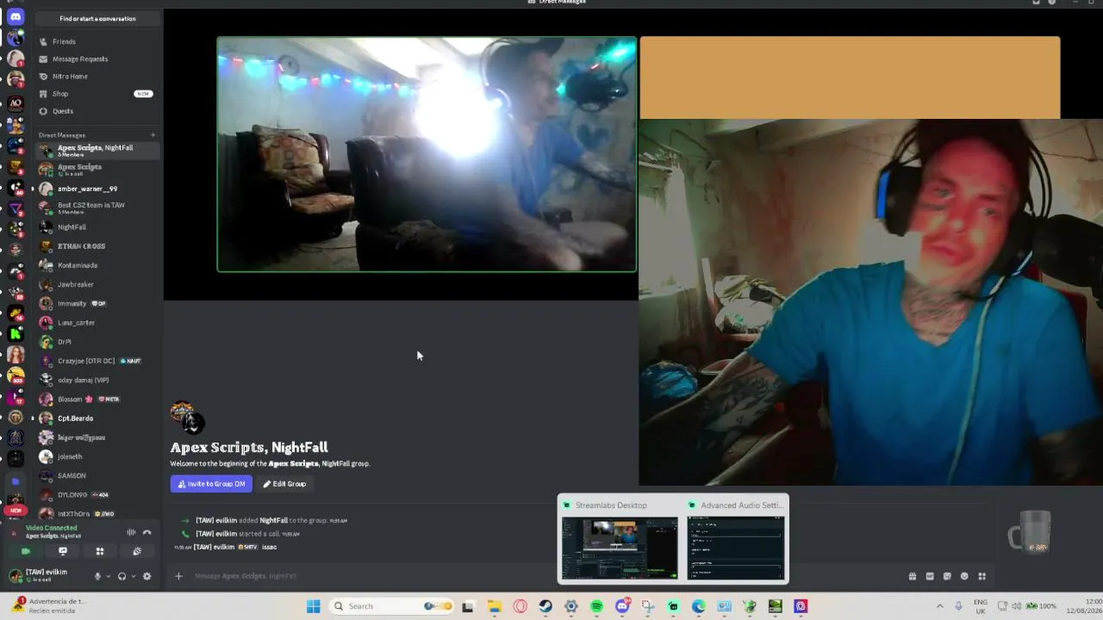Click the Edit Group button
The width and height of the screenshot is (1103, 620).
click(x=284, y=484)
